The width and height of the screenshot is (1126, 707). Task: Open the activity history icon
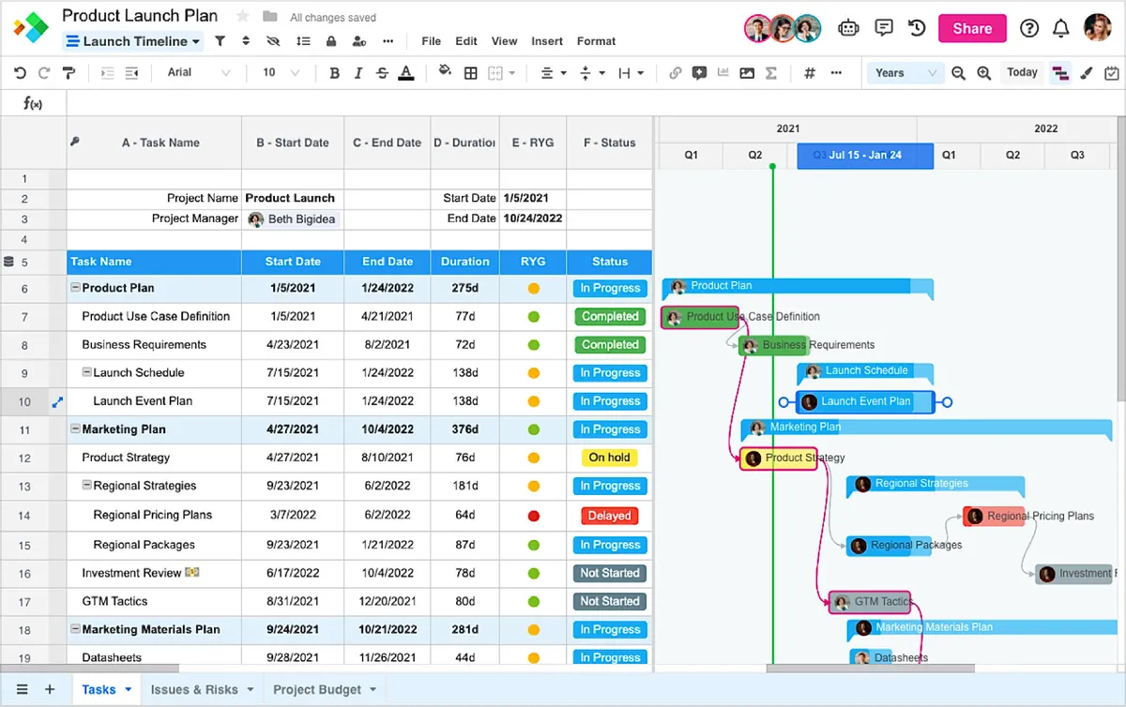(917, 28)
